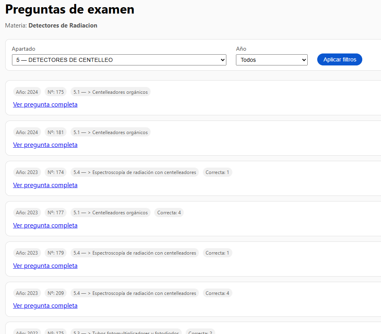Viewport: 381px width, 334px height.
Task: Select the Nº: 181 tag chip
Action: coord(55,132)
